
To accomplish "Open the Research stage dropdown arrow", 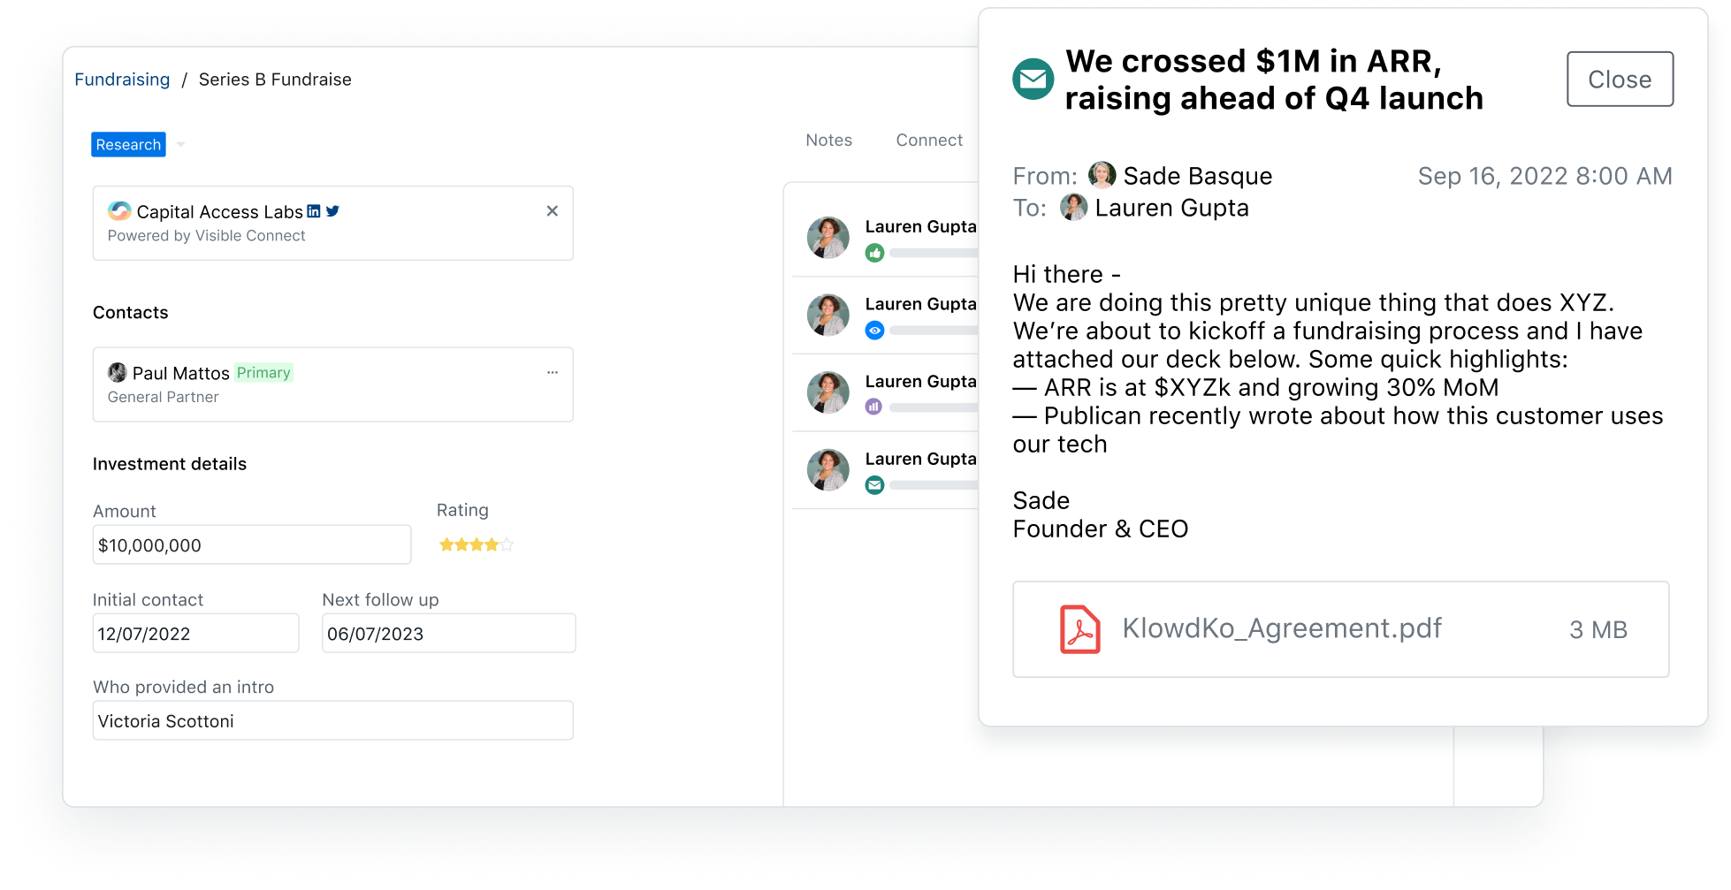I will [180, 145].
